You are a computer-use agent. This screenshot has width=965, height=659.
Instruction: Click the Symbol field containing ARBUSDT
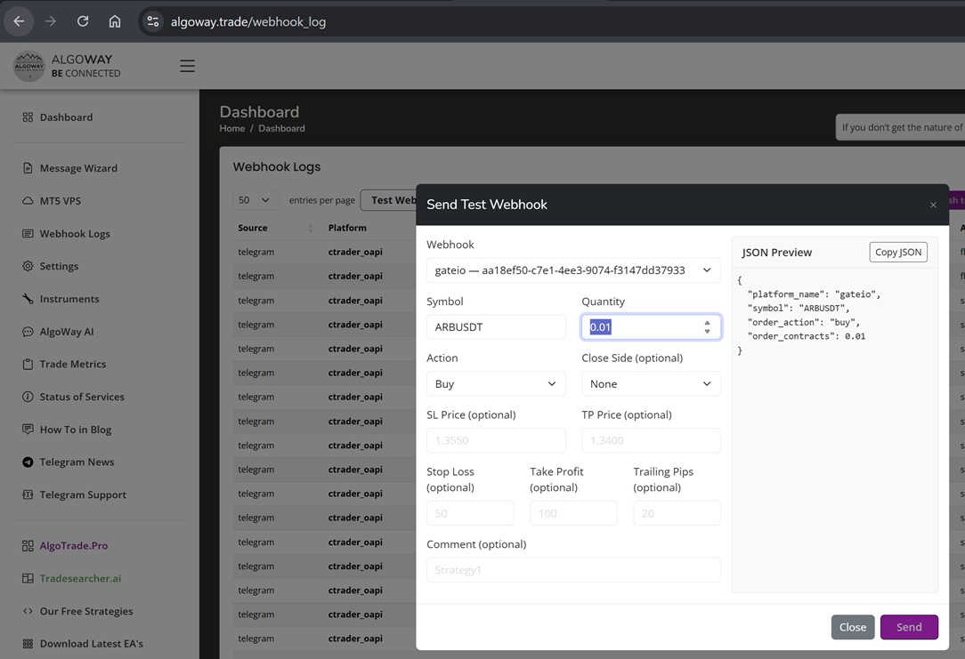click(496, 327)
